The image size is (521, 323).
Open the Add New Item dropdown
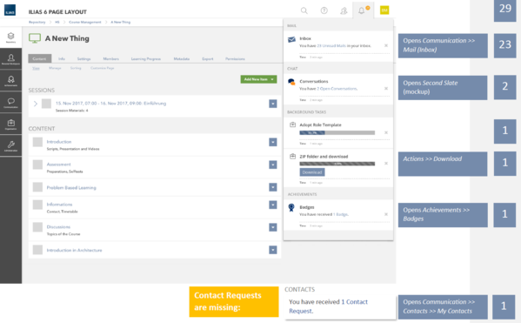pos(258,79)
